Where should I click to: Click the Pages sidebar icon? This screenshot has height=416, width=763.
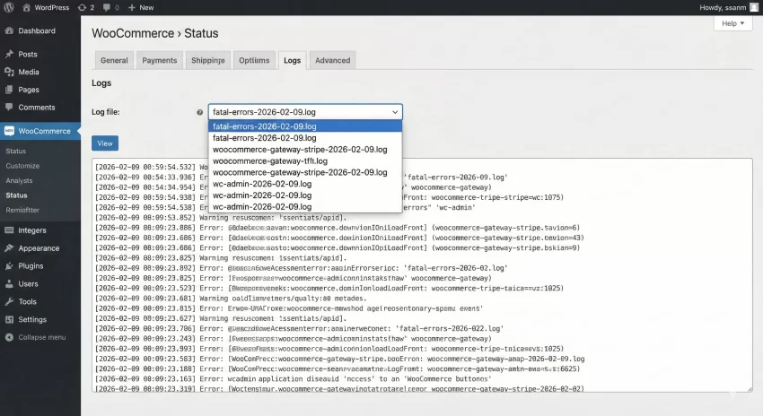9,90
